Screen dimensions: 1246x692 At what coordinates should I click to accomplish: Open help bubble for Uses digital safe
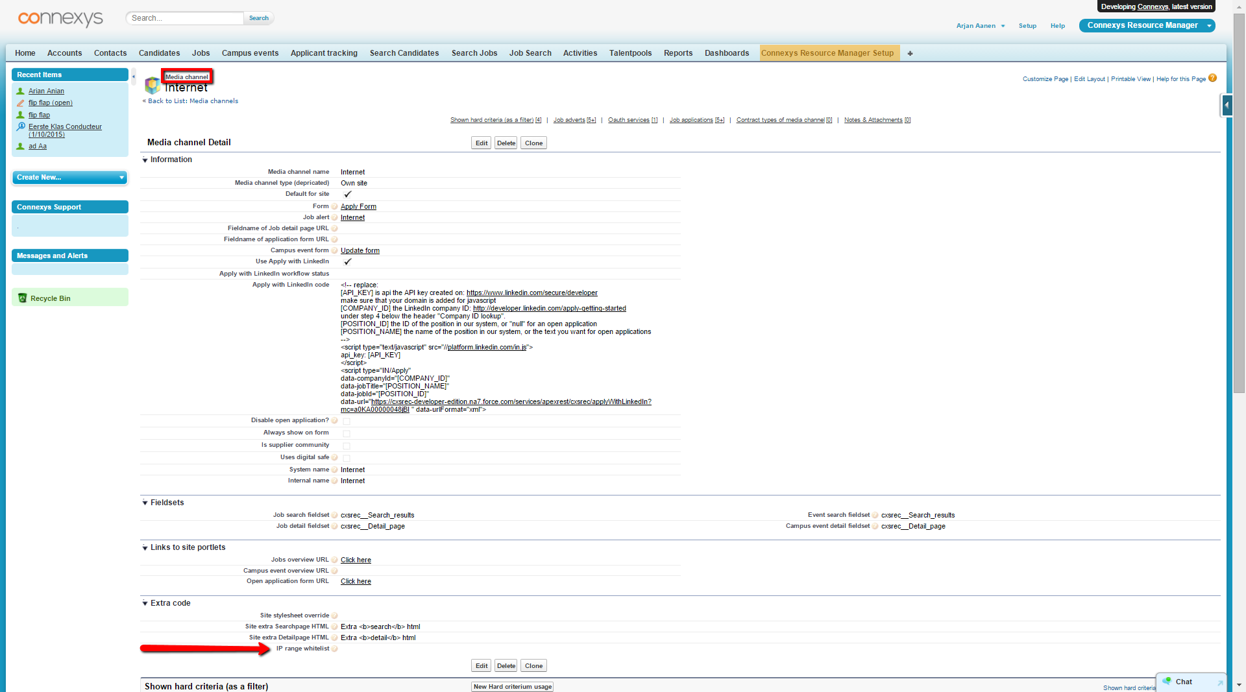tap(335, 458)
